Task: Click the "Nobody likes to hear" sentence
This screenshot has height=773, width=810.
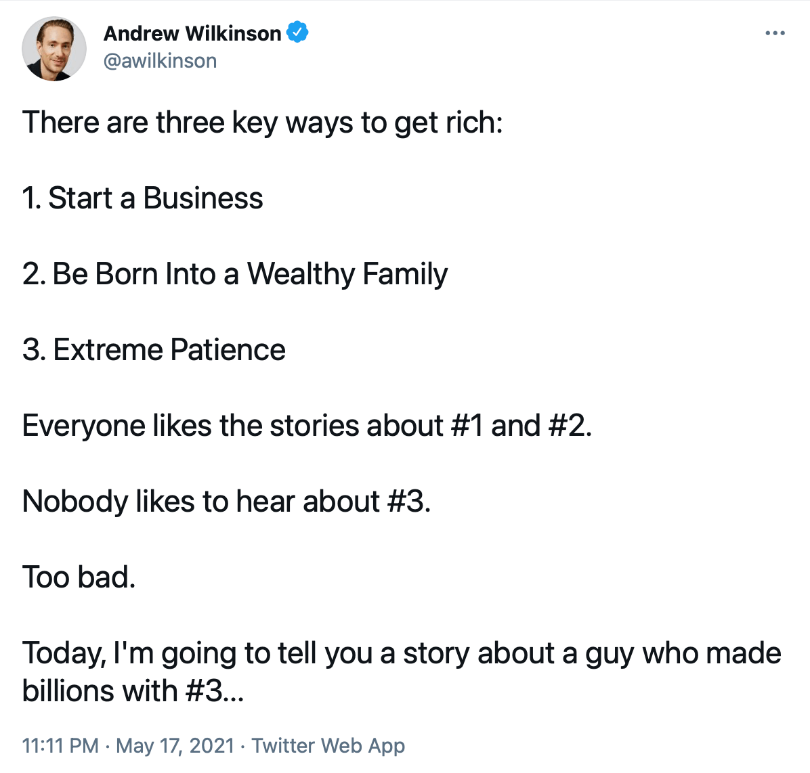Action: [x=226, y=502]
